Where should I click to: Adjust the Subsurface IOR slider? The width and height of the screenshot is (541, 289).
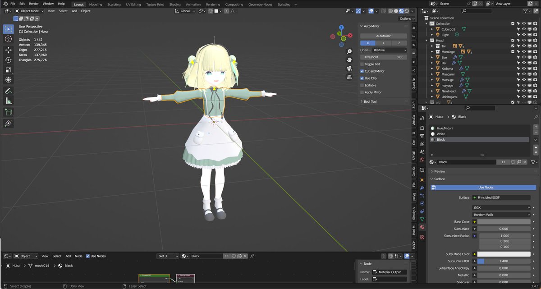pyautogui.click(x=504, y=261)
